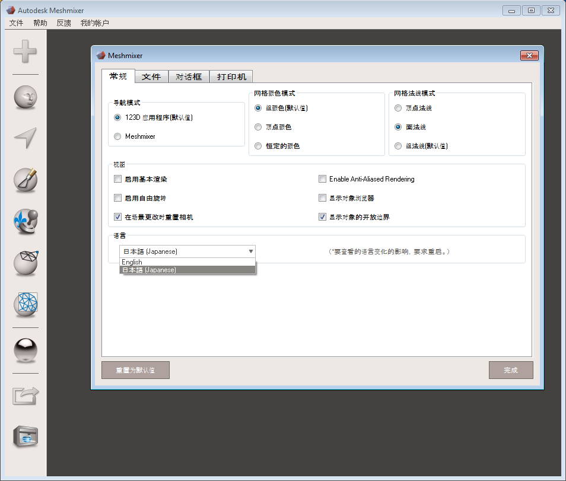Image resolution: width=566 pixels, height=481 pixels.
Task: Uncheck 显示对象的开放边界
Action: click(x=322, y=217)
